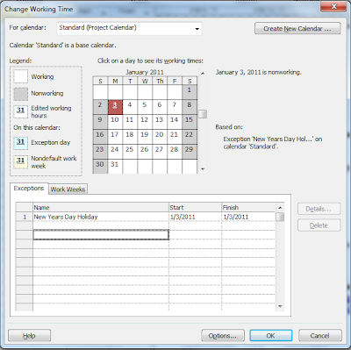Screen dimensions: 351x350
Task: Click the selected empty name cell in row 3
Action: tap(101, 235)
